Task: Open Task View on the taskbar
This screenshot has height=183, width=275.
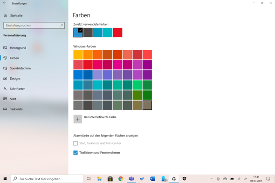Action: (x=89, y=179)
